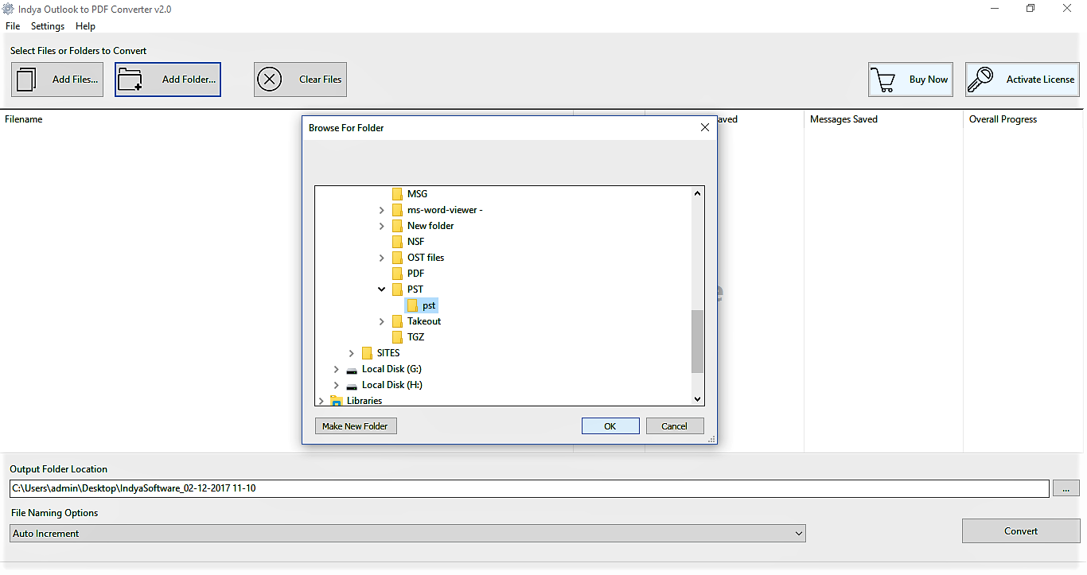Screen dimensions: 1087x575
Task: Select the SITES folder icon
Action: click(x=367, y=353)
